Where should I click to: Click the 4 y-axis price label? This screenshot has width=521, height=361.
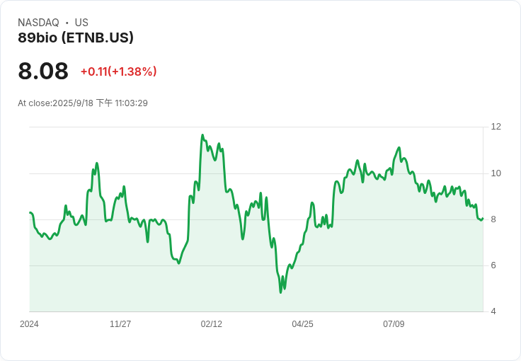coord(493,311)
